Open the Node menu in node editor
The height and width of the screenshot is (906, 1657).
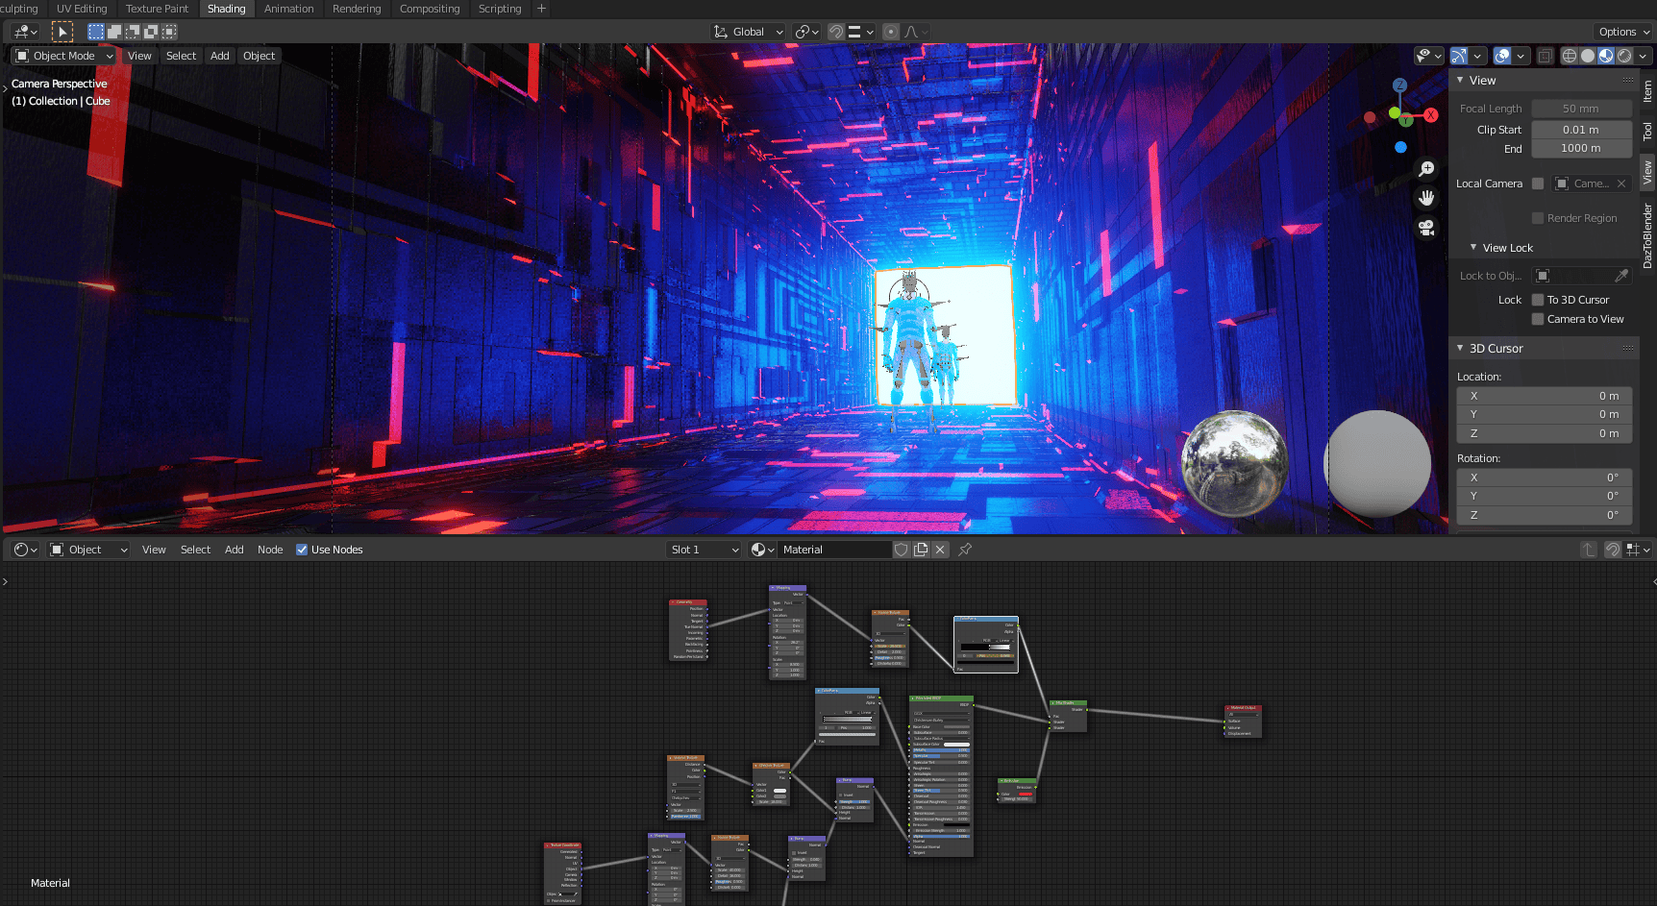tap(270, 550)
